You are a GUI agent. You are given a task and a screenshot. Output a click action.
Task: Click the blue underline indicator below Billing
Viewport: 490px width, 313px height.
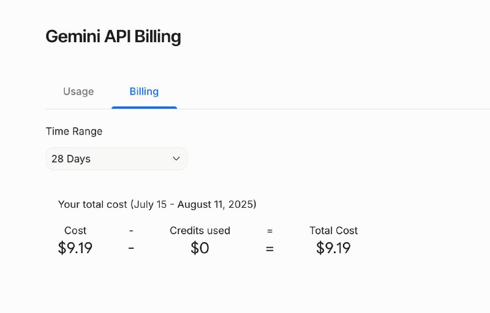144,108
